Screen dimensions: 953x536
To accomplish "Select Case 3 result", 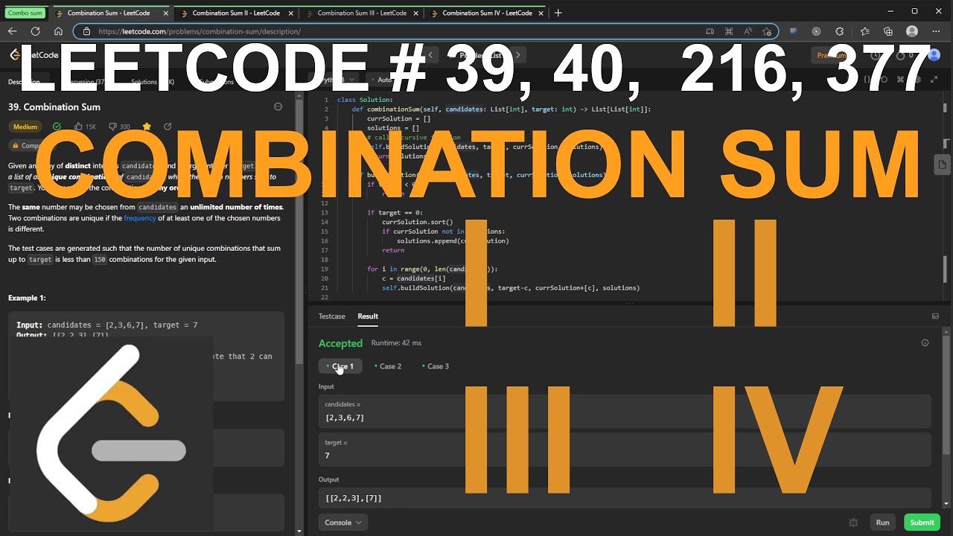I will click(436, 366).
